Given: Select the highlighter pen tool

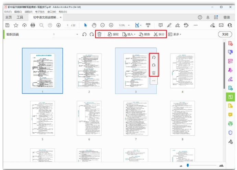Looking at the screenshot, I should (169, 25).
